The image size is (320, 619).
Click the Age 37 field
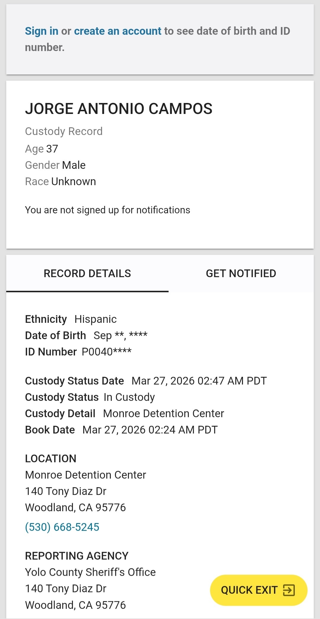(x=41, y=149)
